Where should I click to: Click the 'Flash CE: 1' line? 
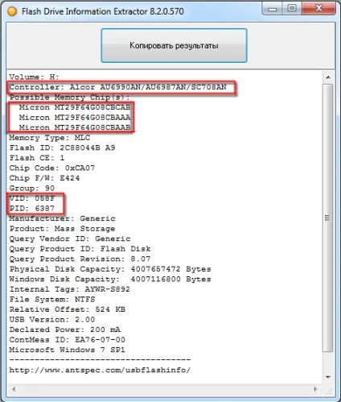[x=37, y=158]
